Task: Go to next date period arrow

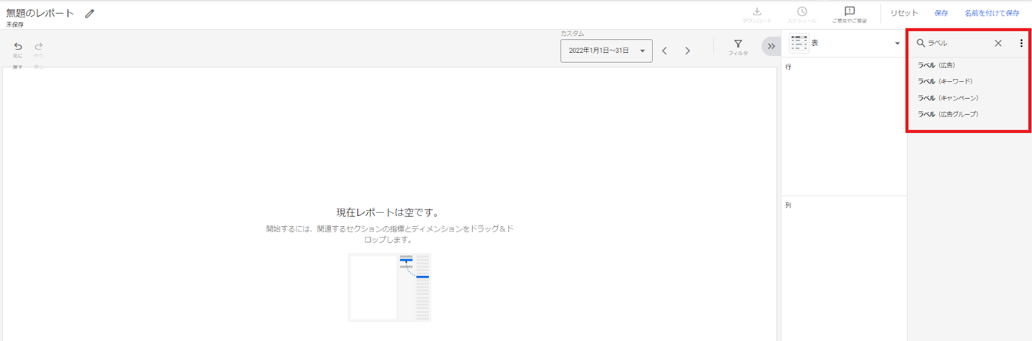Action: [x=688, y=51]
